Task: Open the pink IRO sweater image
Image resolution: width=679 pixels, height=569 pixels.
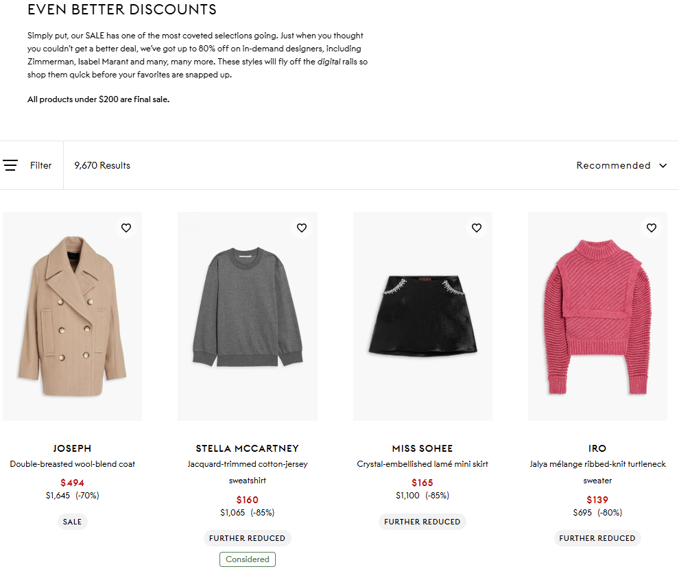Action: click(x=597, y=316)
